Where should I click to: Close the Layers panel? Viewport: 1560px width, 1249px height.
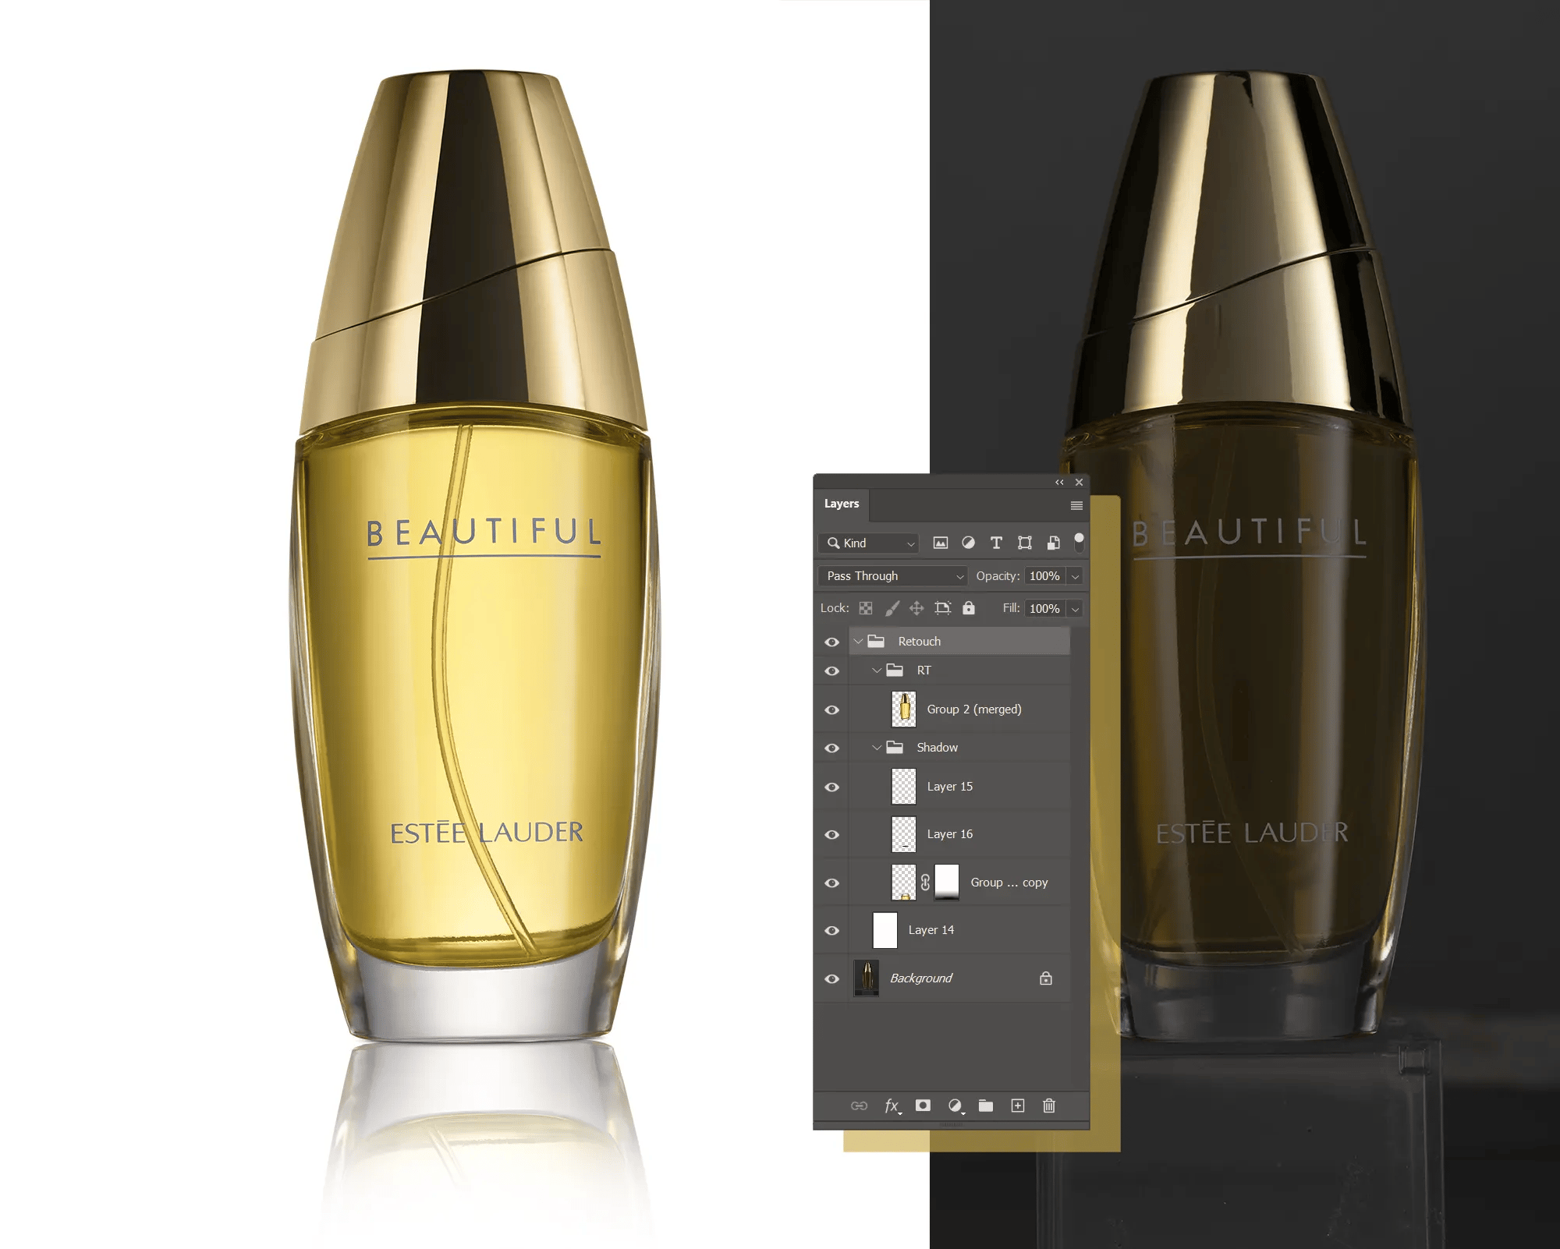point(1079,483)
